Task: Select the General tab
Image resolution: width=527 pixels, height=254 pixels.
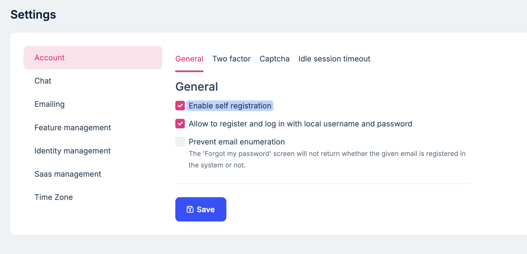Action: pyautogui.click(x=189, y=59)
